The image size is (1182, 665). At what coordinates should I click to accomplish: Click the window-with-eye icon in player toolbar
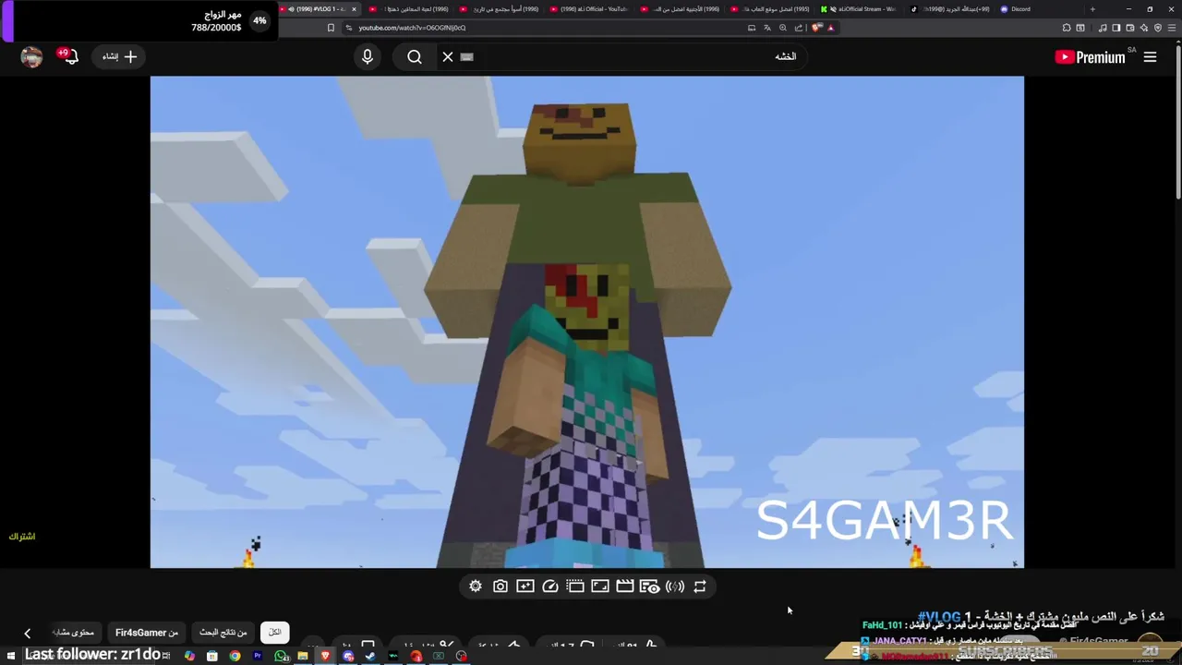650,586
